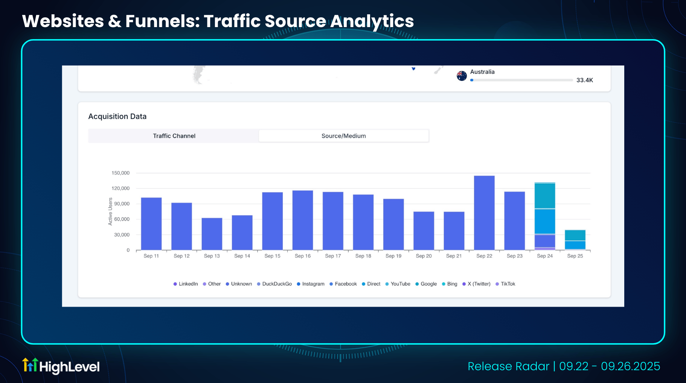
Task: Toggle Instagram legend entry
Action: pos(311,284)
